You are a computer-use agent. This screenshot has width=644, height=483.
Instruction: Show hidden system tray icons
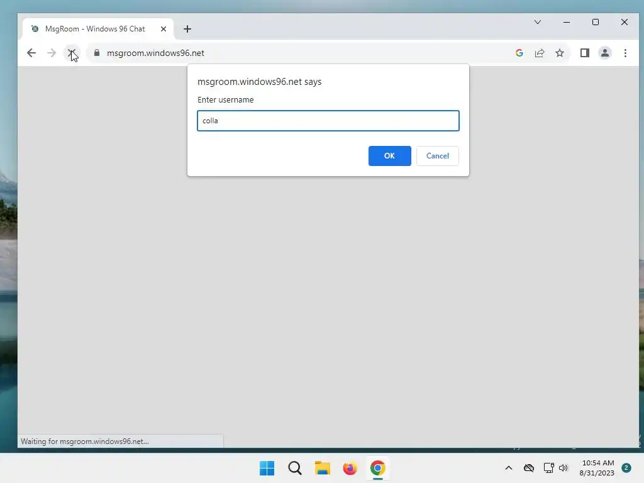click(508, 468)
